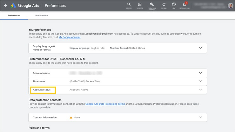235x132 pixels.
Task: Open the Reports icon
Action: point(140,5)
